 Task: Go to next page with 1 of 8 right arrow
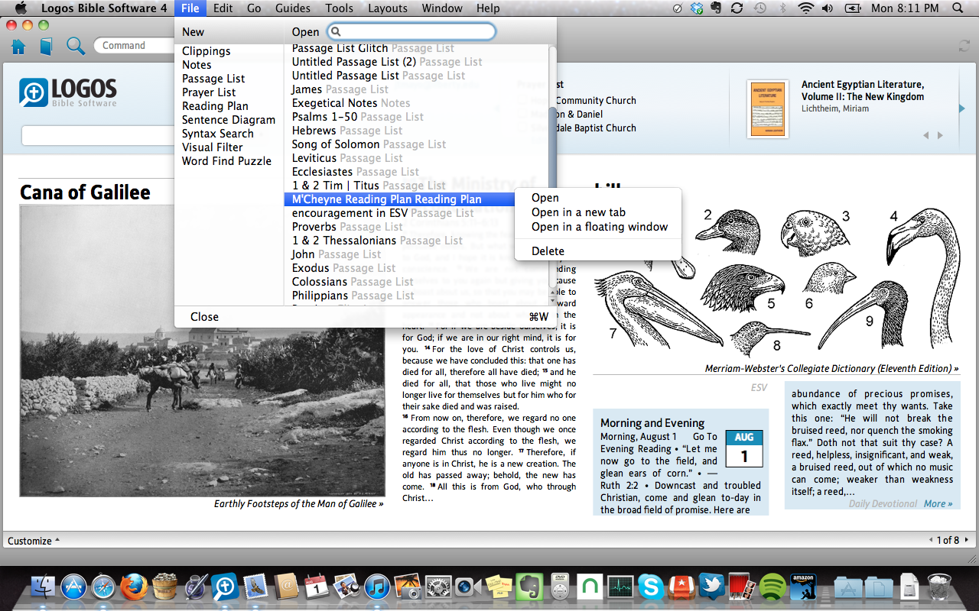pyautogui.click(x=967, y=540)
